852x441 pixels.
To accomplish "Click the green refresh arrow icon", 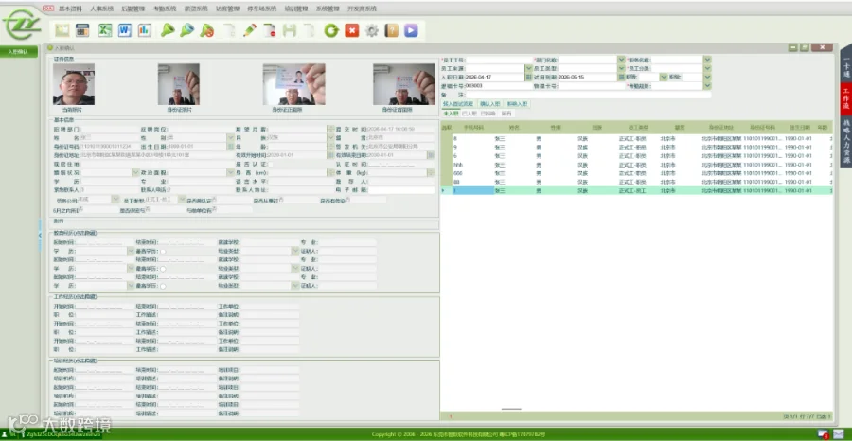I will [331, 30].
